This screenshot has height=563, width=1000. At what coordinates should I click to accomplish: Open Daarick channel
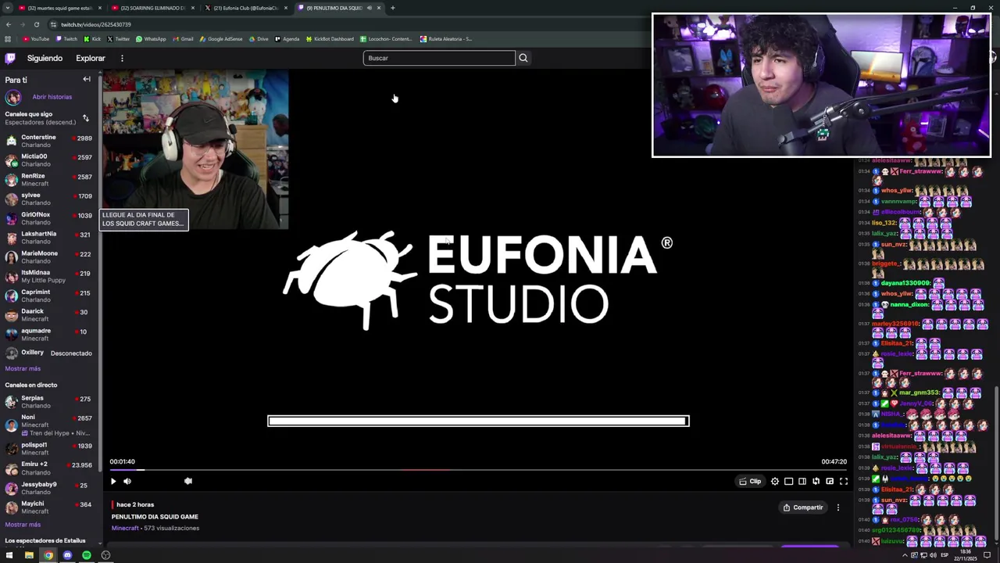[48, 315]
